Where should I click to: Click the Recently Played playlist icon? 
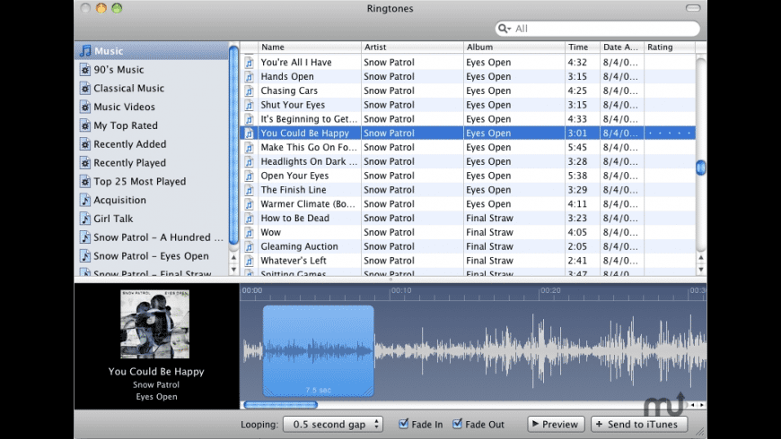click(85, 162)
